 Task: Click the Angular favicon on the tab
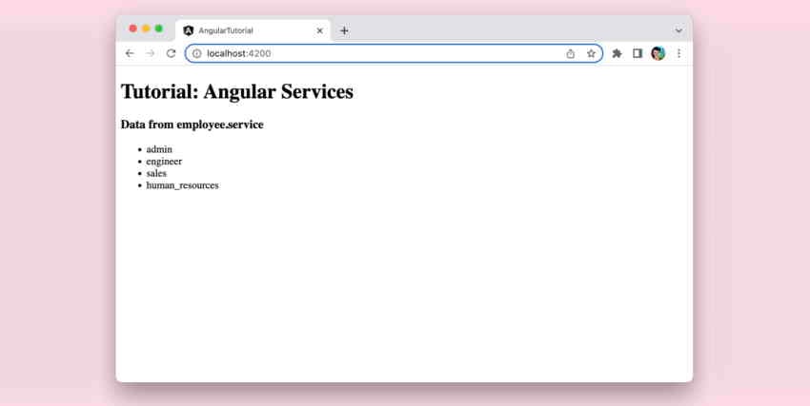188,31
